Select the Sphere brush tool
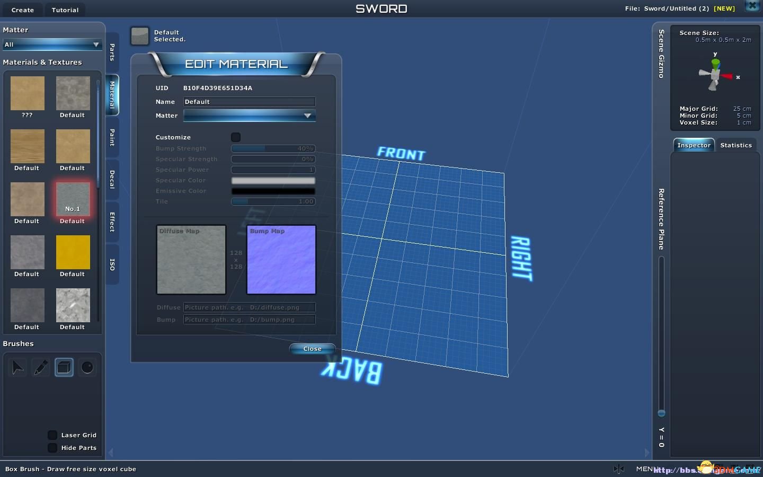The width and height of the screenshot is (763, 477). [87, 367]
